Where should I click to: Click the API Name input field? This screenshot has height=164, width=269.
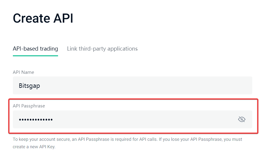(132, 86)
